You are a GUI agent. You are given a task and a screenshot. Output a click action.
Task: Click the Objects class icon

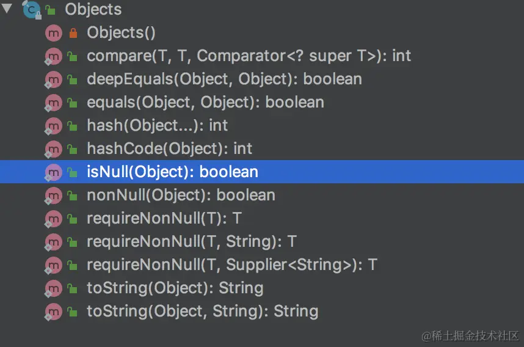click(32, 9)
